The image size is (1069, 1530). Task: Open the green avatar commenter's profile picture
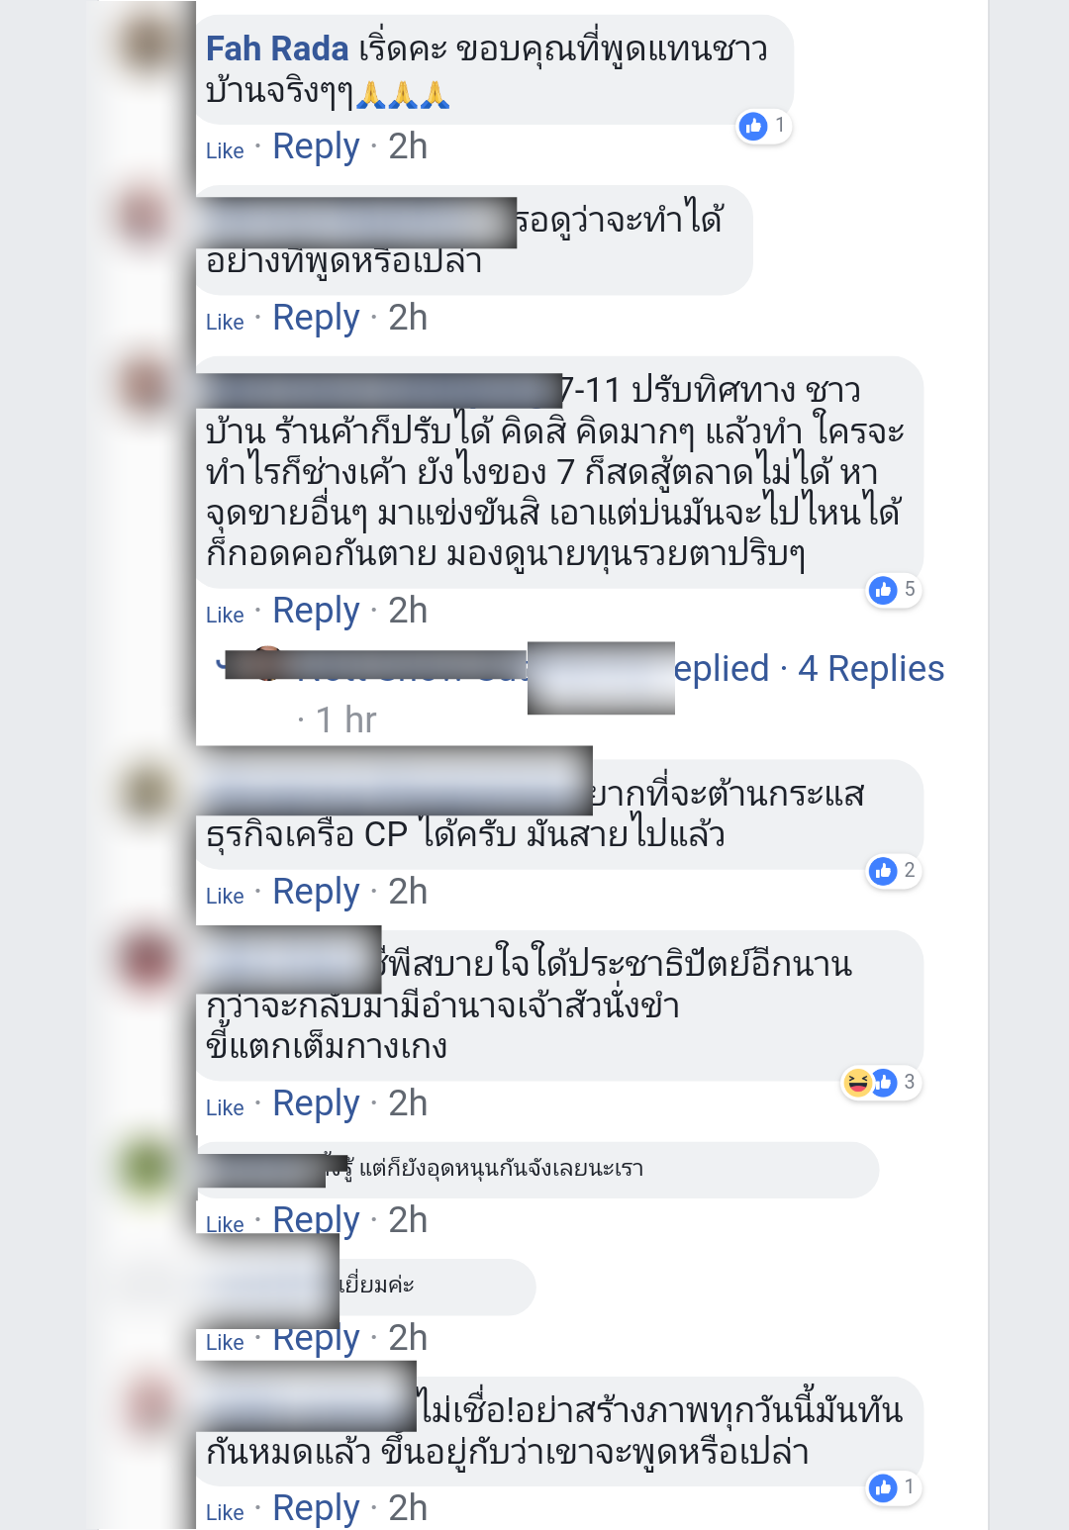[x=146, y=1168]
